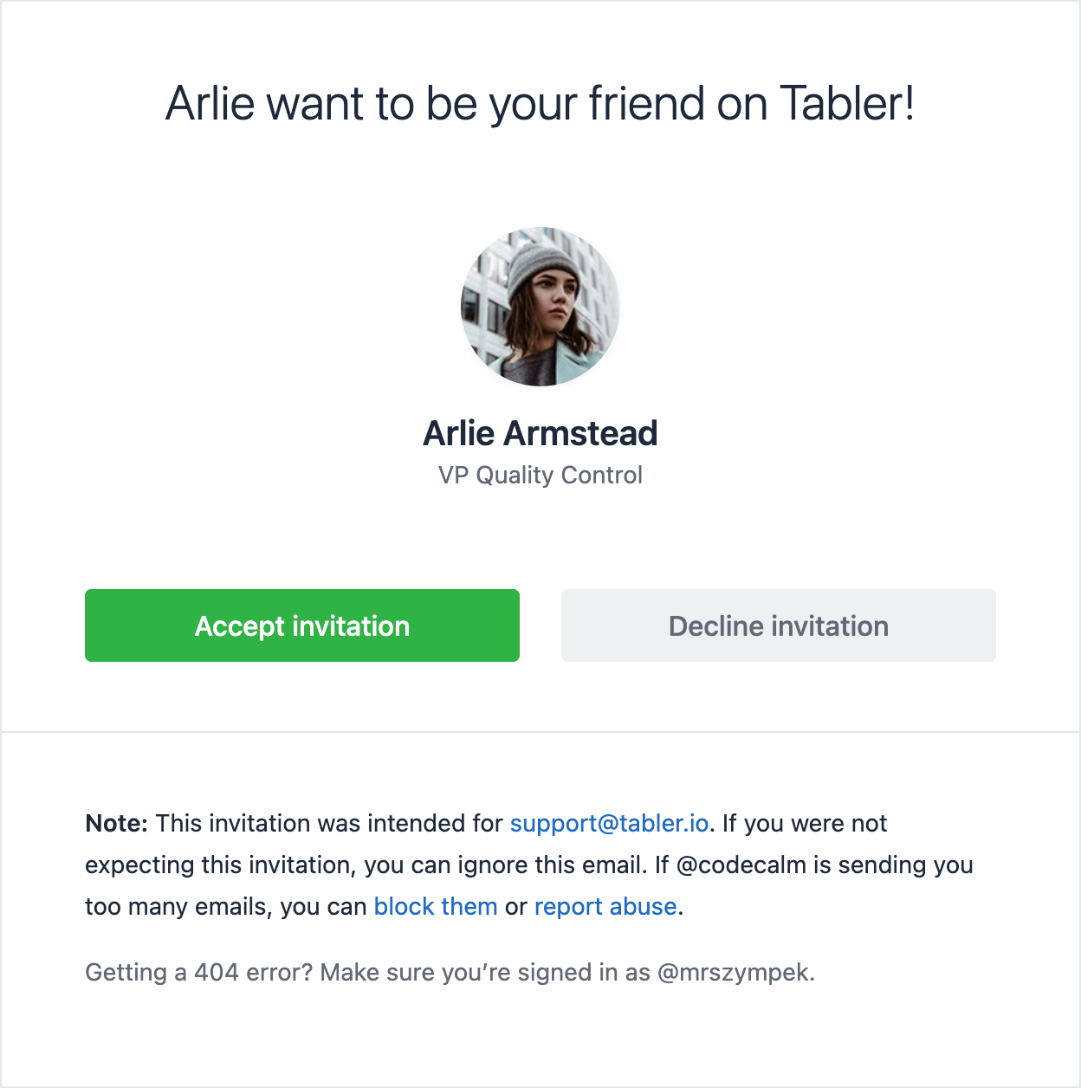The height and width of the screenshot is (1088, 1081).
Task: Click the word 'Tabler!' in the headline
Action: tap(846, 104)
